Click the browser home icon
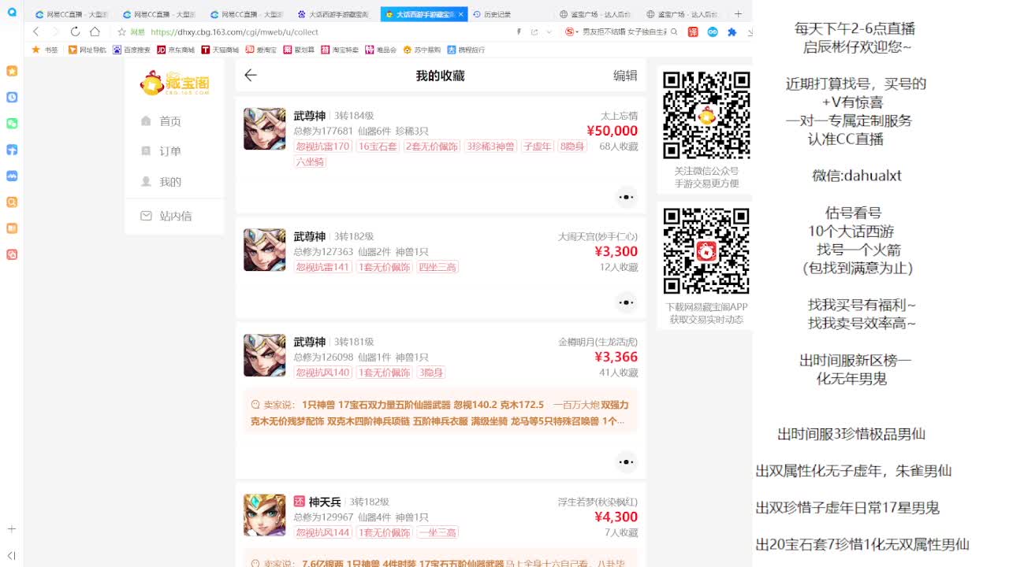 tap(95, 31)
